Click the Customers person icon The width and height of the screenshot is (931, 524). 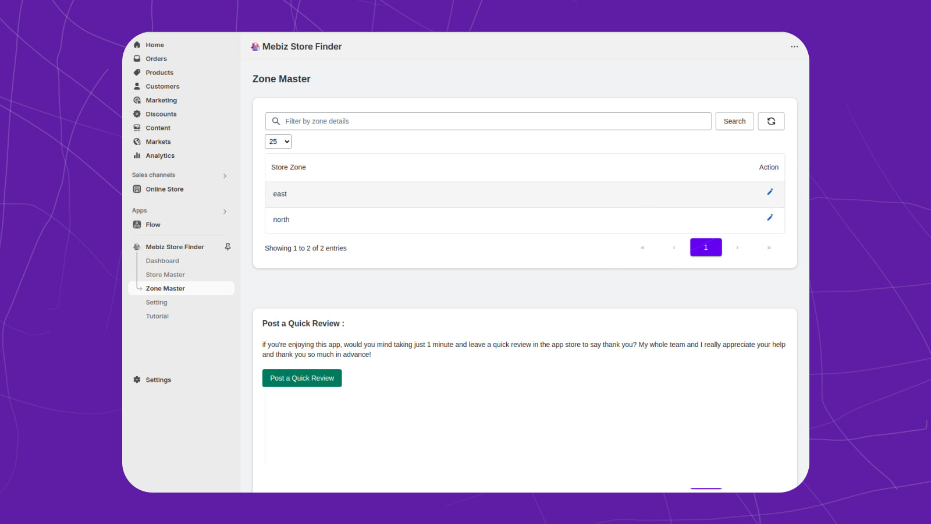[x=137, y=86]
